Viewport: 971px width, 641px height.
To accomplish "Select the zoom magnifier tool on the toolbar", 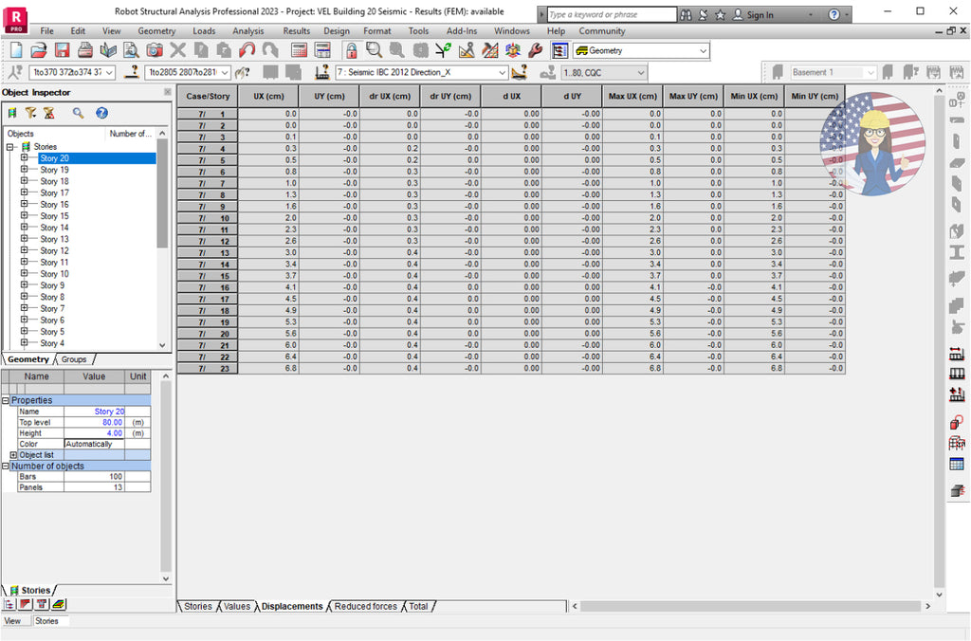I will 375,50.
